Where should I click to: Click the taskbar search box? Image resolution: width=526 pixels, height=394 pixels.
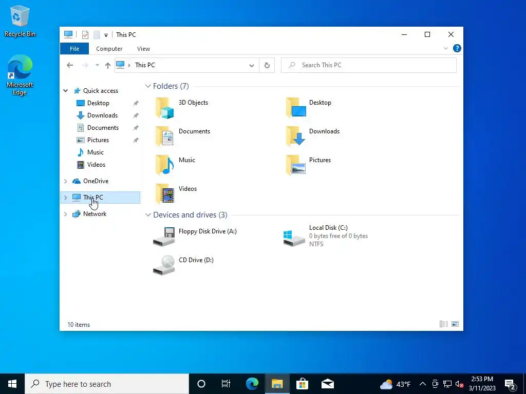click(107, 384)
